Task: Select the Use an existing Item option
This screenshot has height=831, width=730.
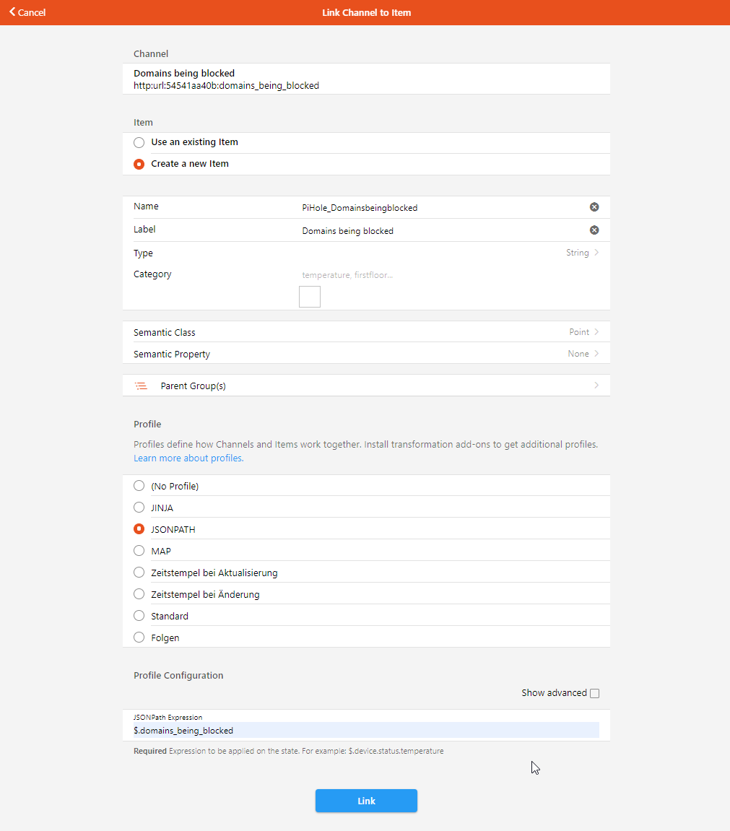Action: point(139,143)
